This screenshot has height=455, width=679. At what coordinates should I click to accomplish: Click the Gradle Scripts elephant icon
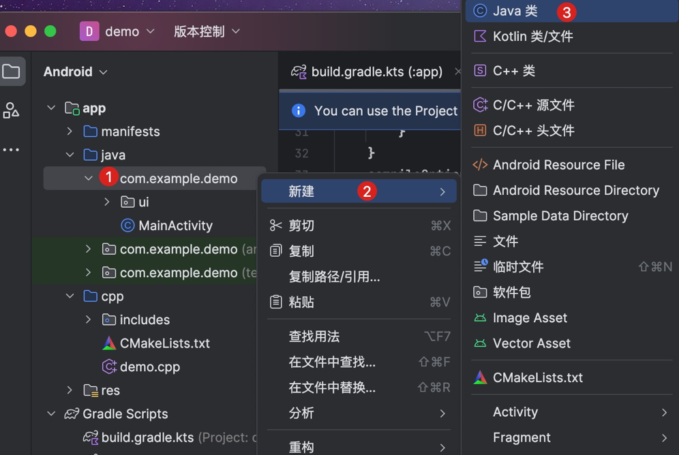click(x=72, y=414)
